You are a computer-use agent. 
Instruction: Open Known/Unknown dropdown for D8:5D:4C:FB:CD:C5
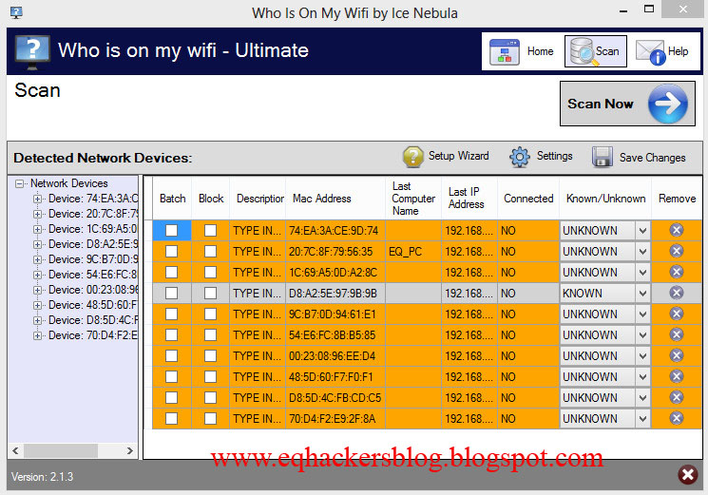click(x=642, y=397)
